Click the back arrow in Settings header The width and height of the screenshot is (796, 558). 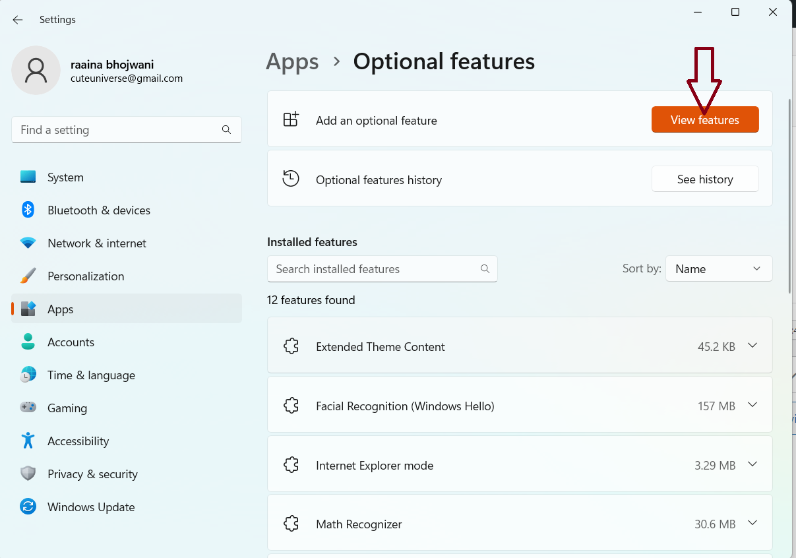click(x=18, y=20)
